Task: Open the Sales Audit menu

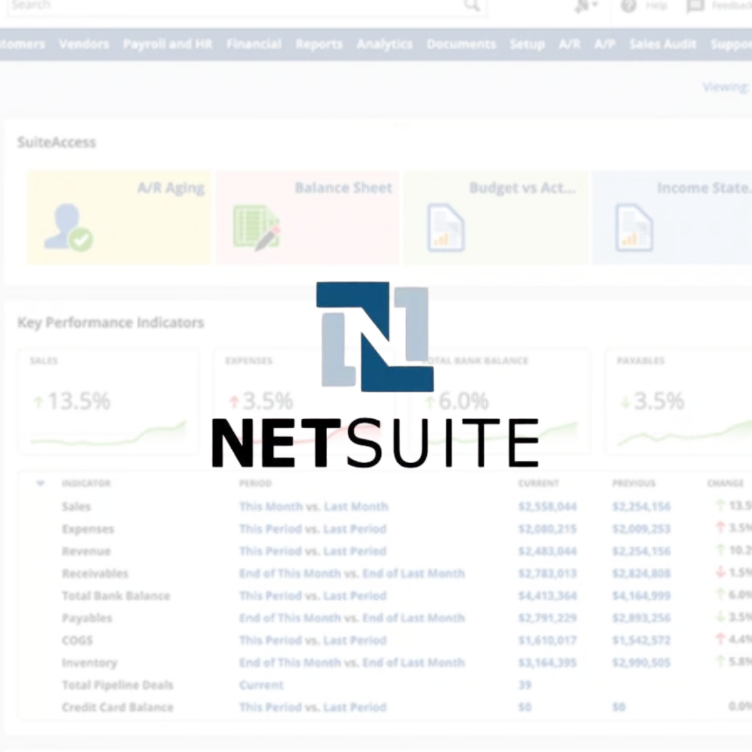Action: [x=663, y=44]
